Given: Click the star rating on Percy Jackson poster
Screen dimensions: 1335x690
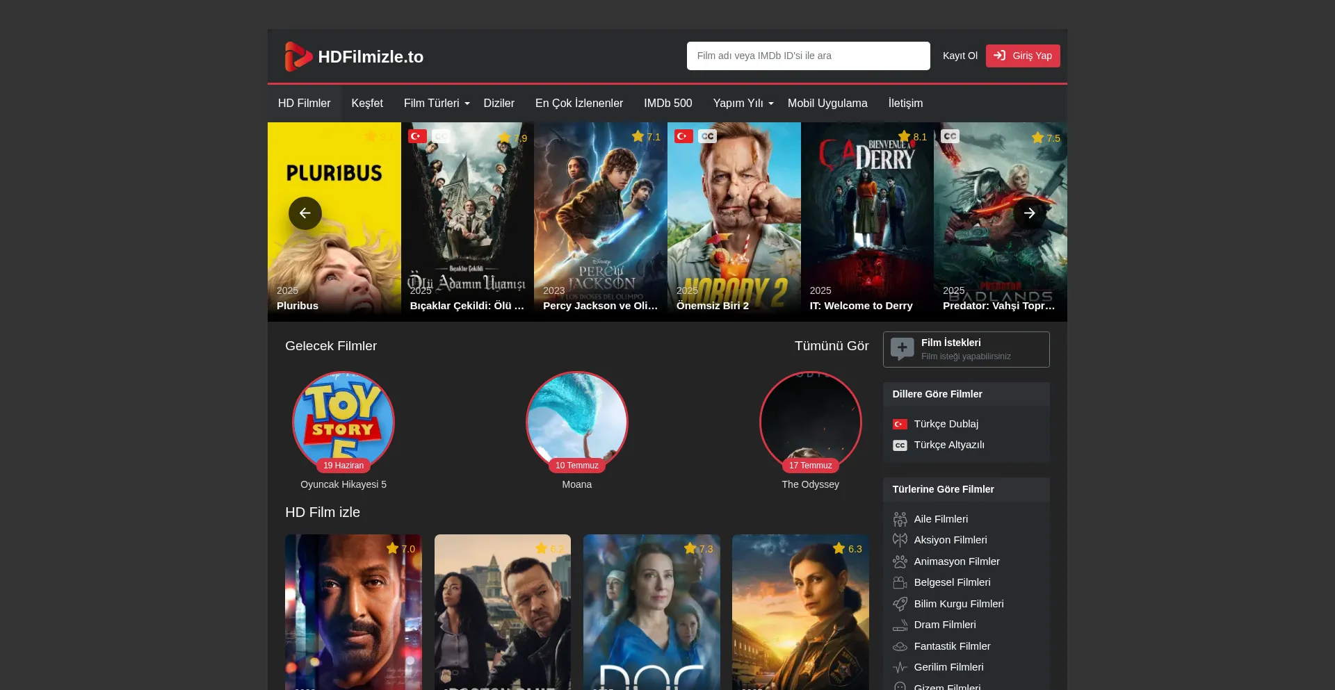Looking at the screenshot, I should tap(646, 137).
